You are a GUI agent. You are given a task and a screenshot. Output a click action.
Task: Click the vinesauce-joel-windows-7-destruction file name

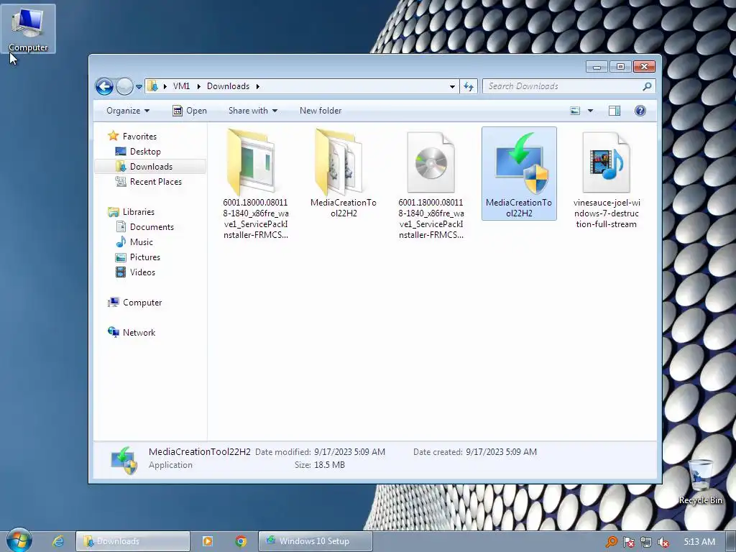pyautogui.click(x=607, y=213)
